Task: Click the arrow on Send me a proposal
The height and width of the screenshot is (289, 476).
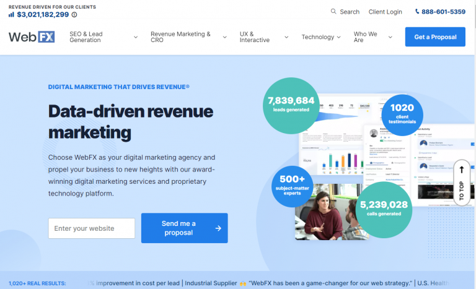Action: click(x=218, y=228)
